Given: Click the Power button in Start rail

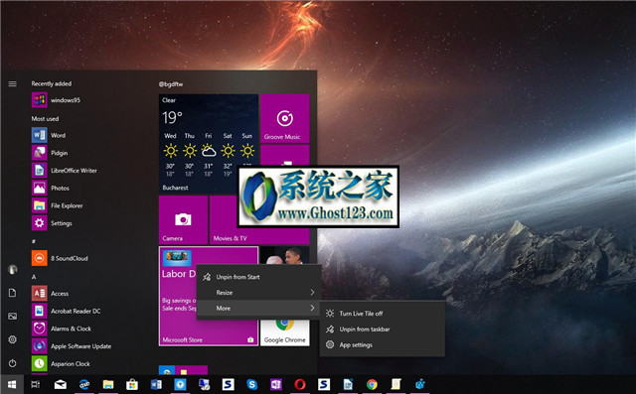Looking at the screenshot, I should click(13, 363).
